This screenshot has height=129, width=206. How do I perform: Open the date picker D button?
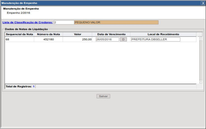(123, 40)
